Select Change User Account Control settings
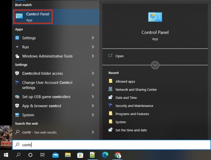 (x=56, y=85)
